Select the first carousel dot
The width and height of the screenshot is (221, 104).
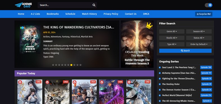tap(53, 65)
